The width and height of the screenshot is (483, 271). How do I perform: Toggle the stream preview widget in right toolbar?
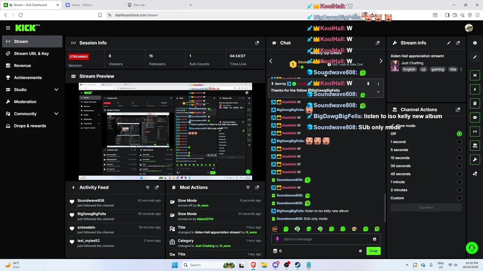[475, 75]
